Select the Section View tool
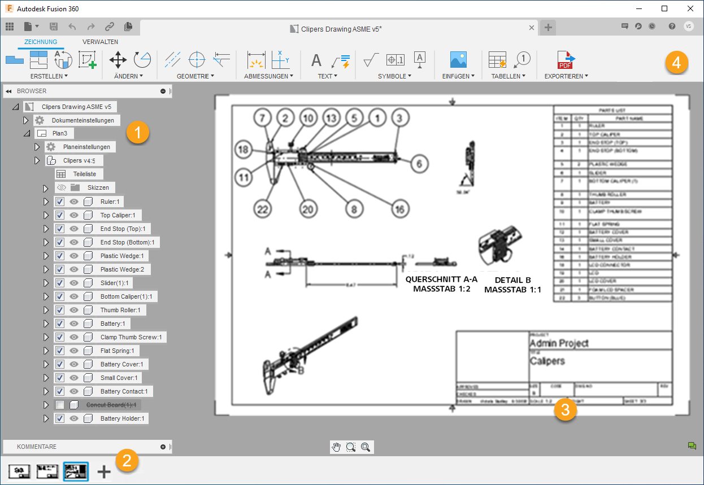 [x=63, y=59]
